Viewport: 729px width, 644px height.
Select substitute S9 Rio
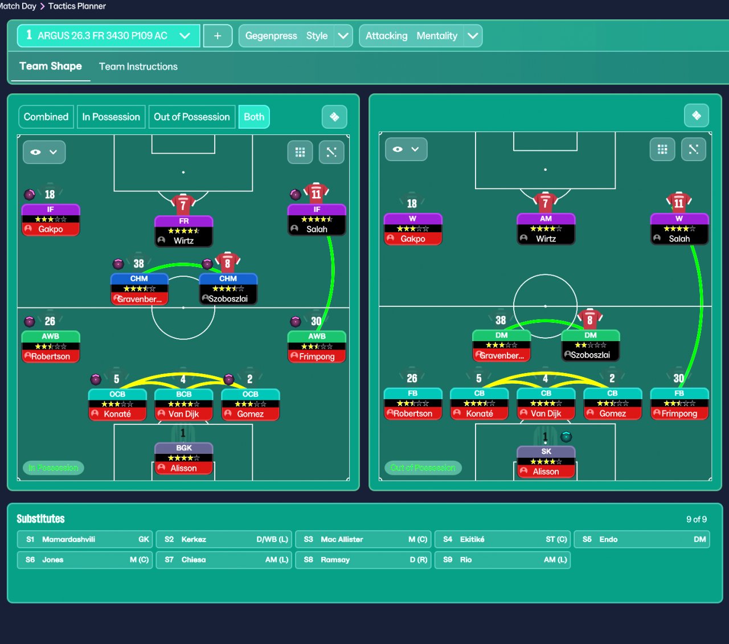click(502, 560)
